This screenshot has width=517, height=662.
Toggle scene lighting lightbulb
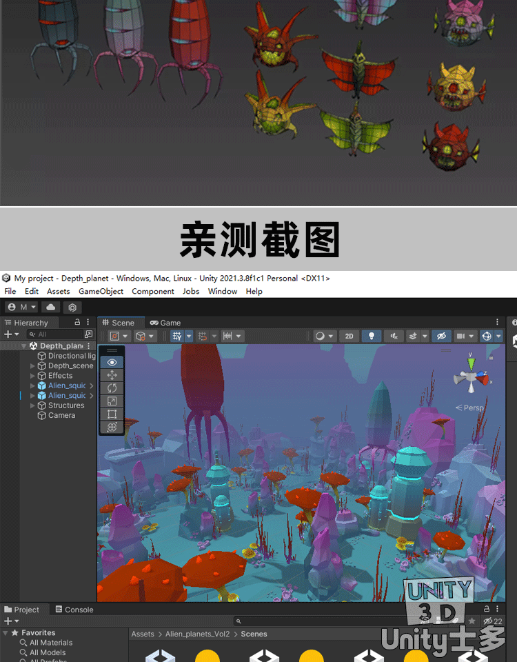[372, 336]
